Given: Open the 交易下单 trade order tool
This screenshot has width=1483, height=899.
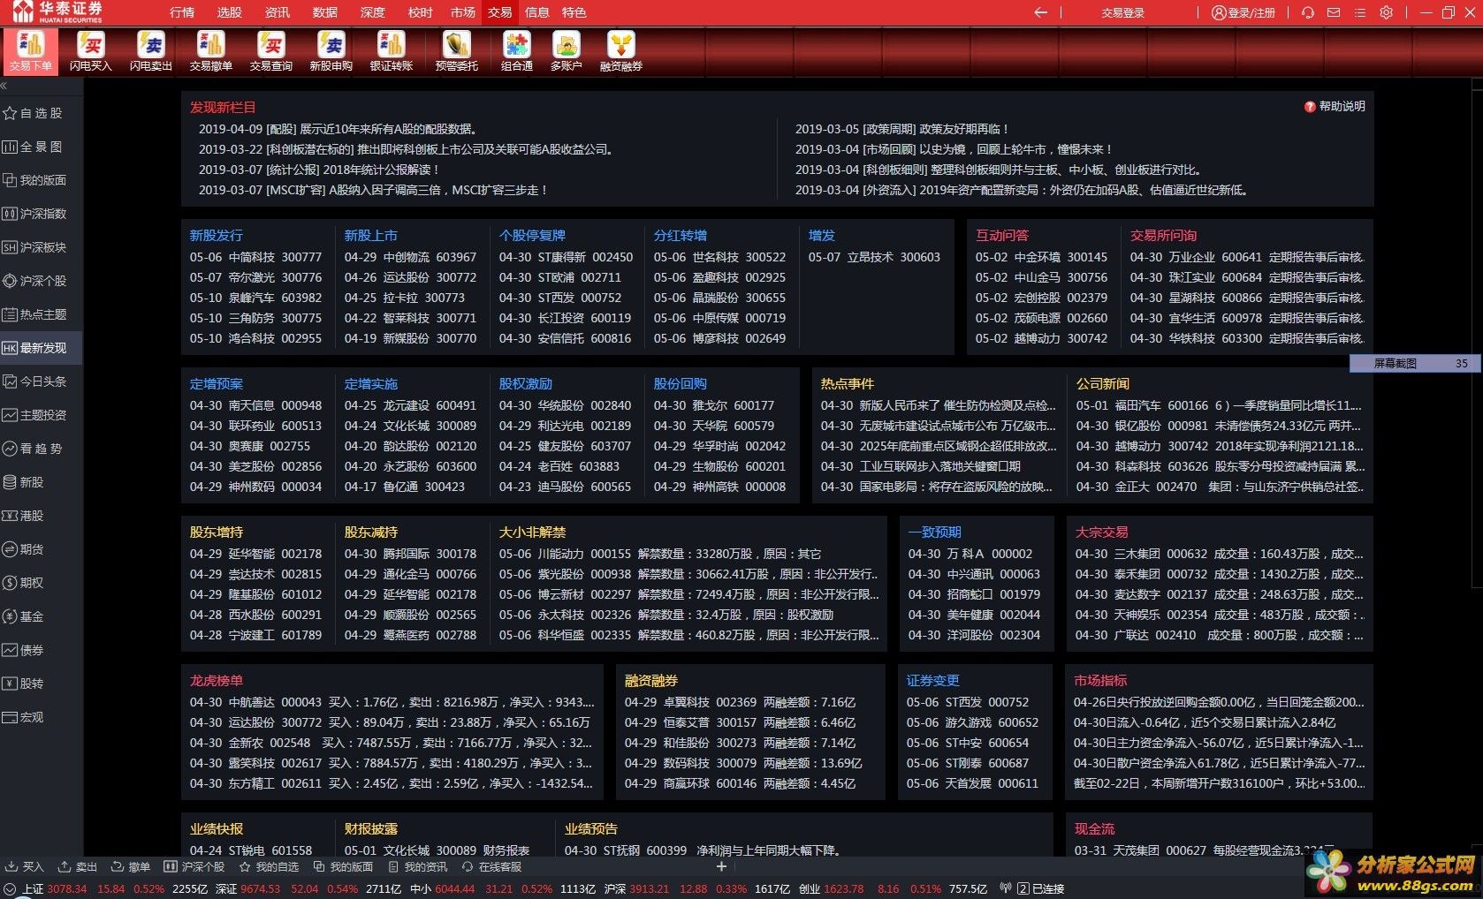Looking at the screenshot, I should coord(31,50).
